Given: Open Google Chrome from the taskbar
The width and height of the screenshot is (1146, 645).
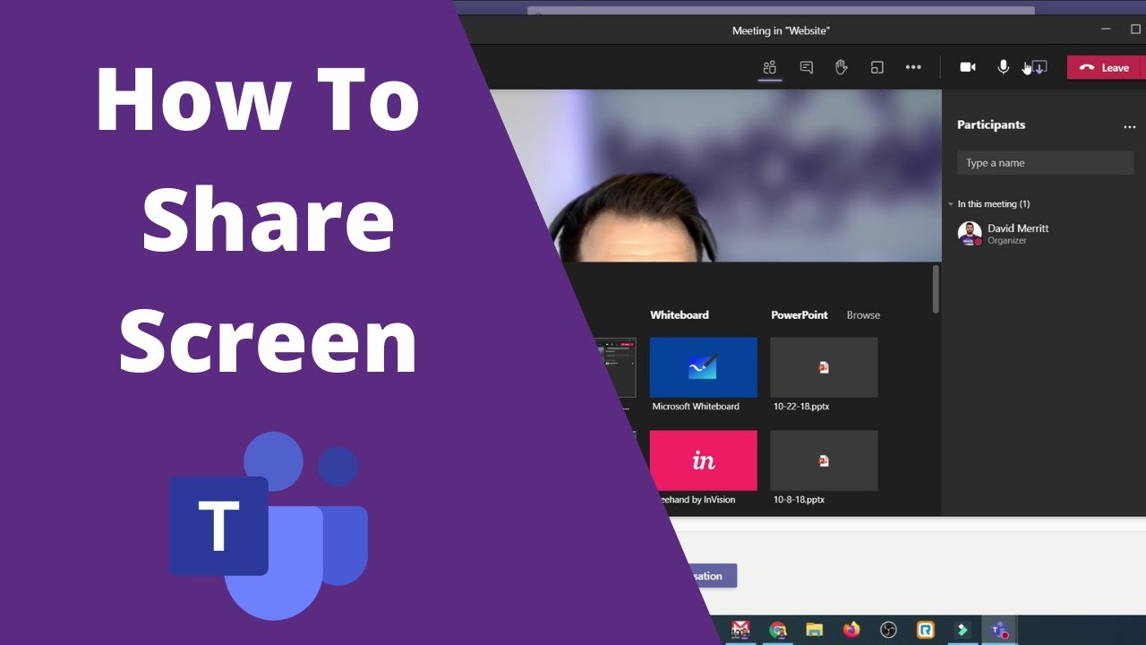Looking at the screenshot, I should (x=777, y=630).
